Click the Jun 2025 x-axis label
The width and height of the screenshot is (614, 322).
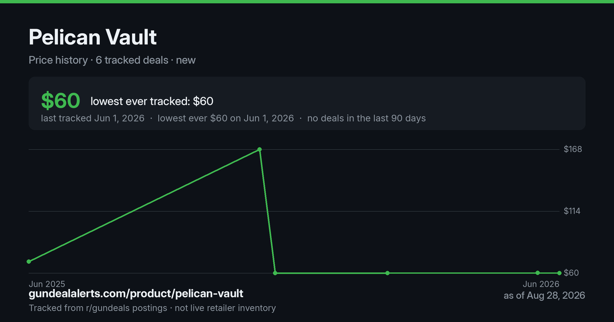pyautogui.click(x=47, y=284)
